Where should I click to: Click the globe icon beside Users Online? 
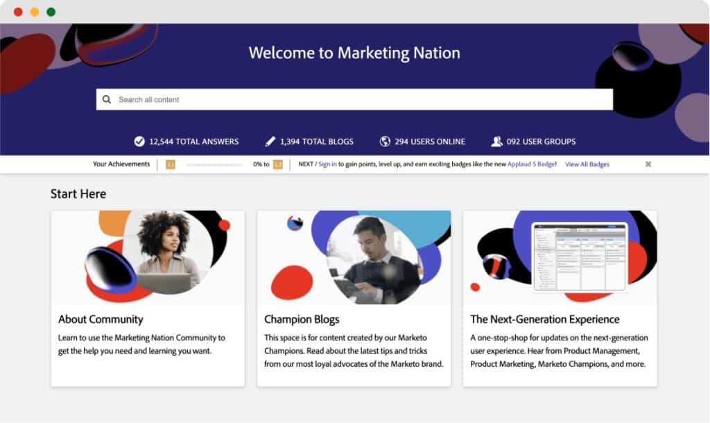point(385,141)
